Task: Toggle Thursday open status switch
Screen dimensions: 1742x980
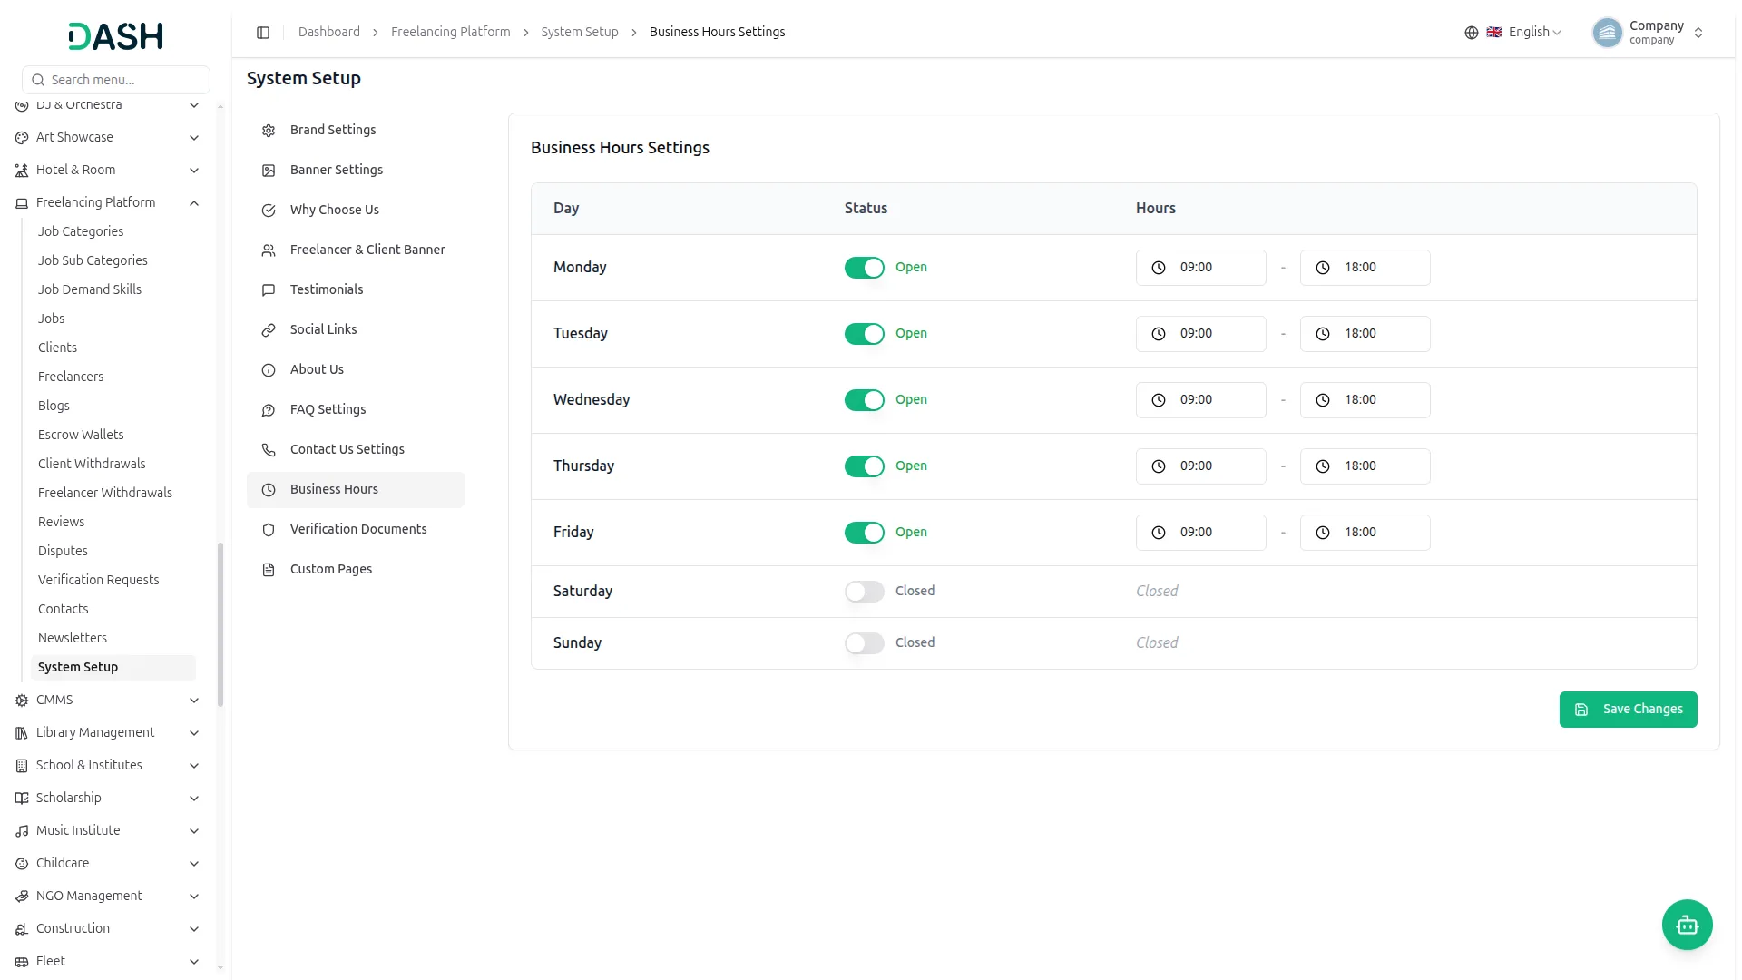Action: pos(864,466)
